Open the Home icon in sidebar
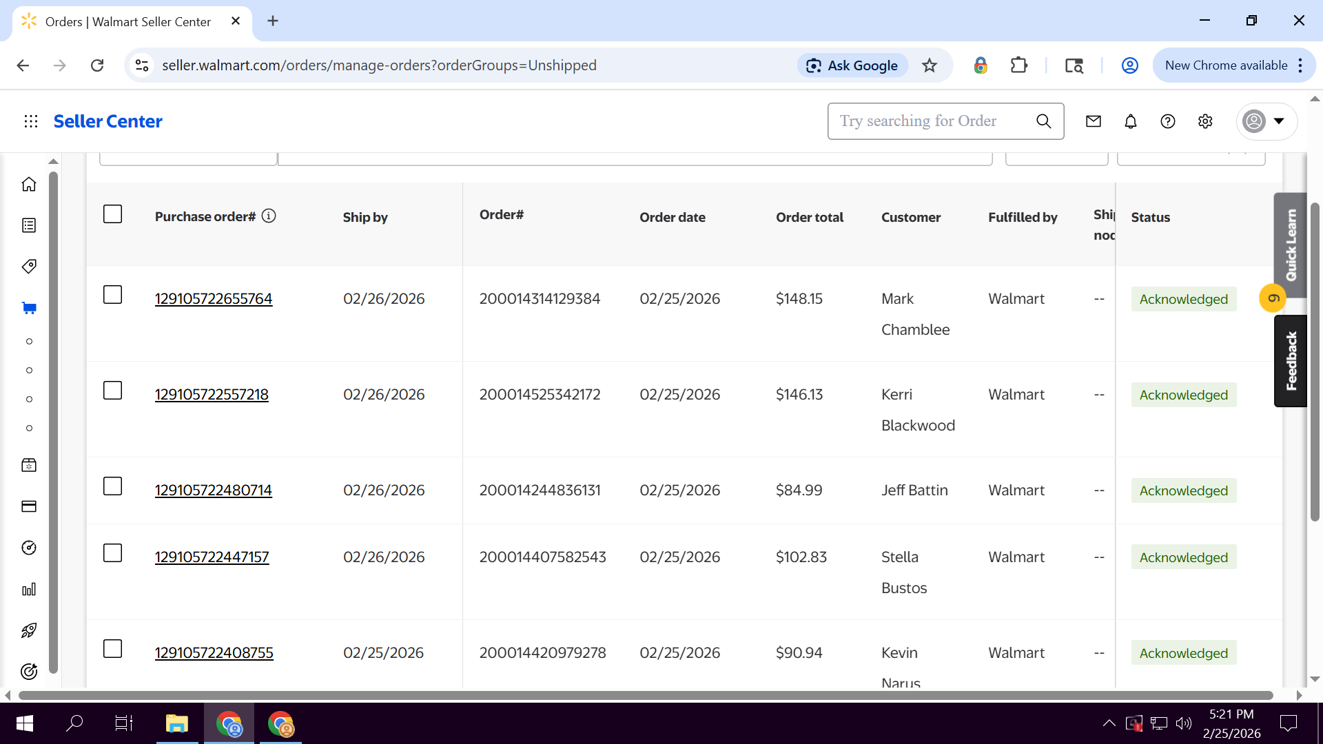Screen dimensions: 1323x744 coord(29,185)
